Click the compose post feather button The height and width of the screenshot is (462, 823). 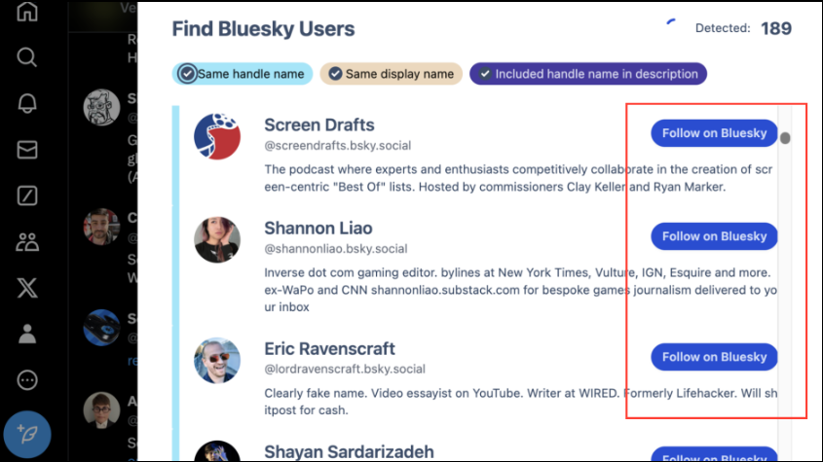[x=27, y=434]
